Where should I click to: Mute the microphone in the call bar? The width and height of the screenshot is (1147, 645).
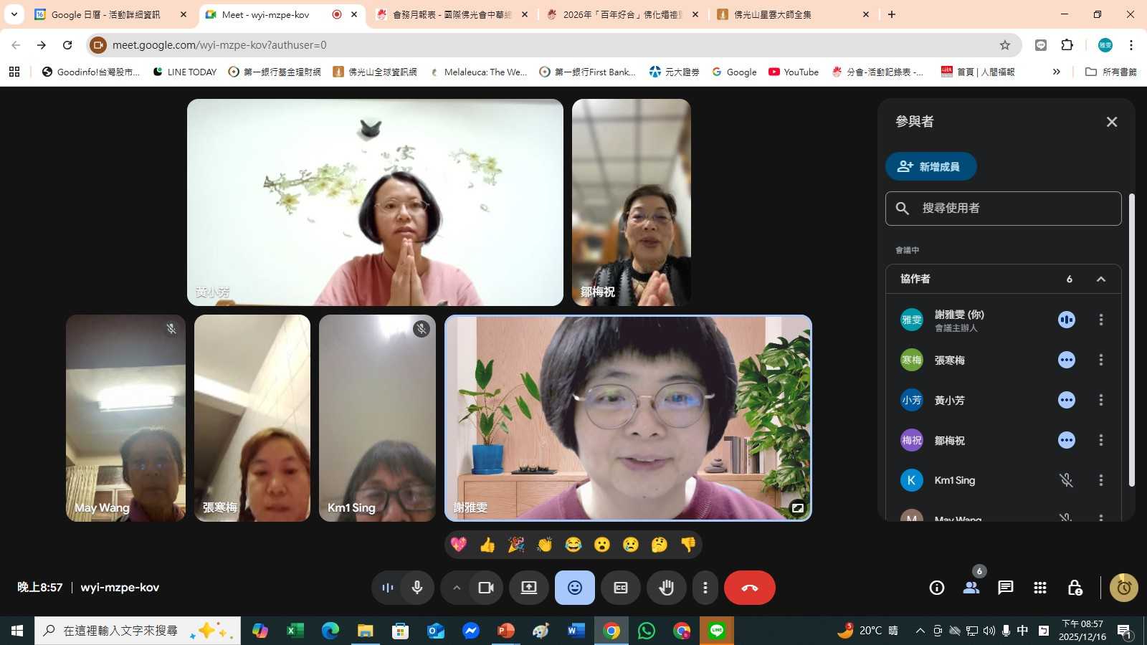tap(417, 588)
